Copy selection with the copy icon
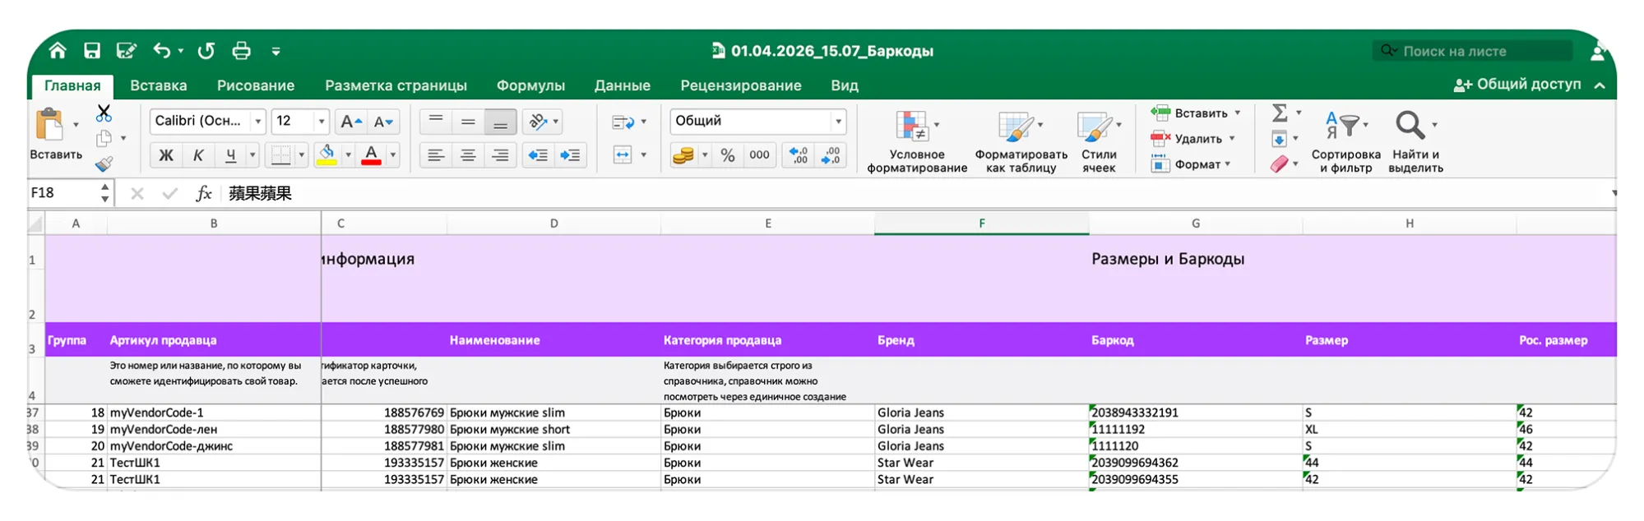 point(104,138)
